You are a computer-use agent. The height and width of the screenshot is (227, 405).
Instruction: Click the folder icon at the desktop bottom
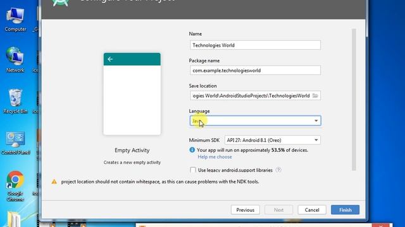click(13, 219)
